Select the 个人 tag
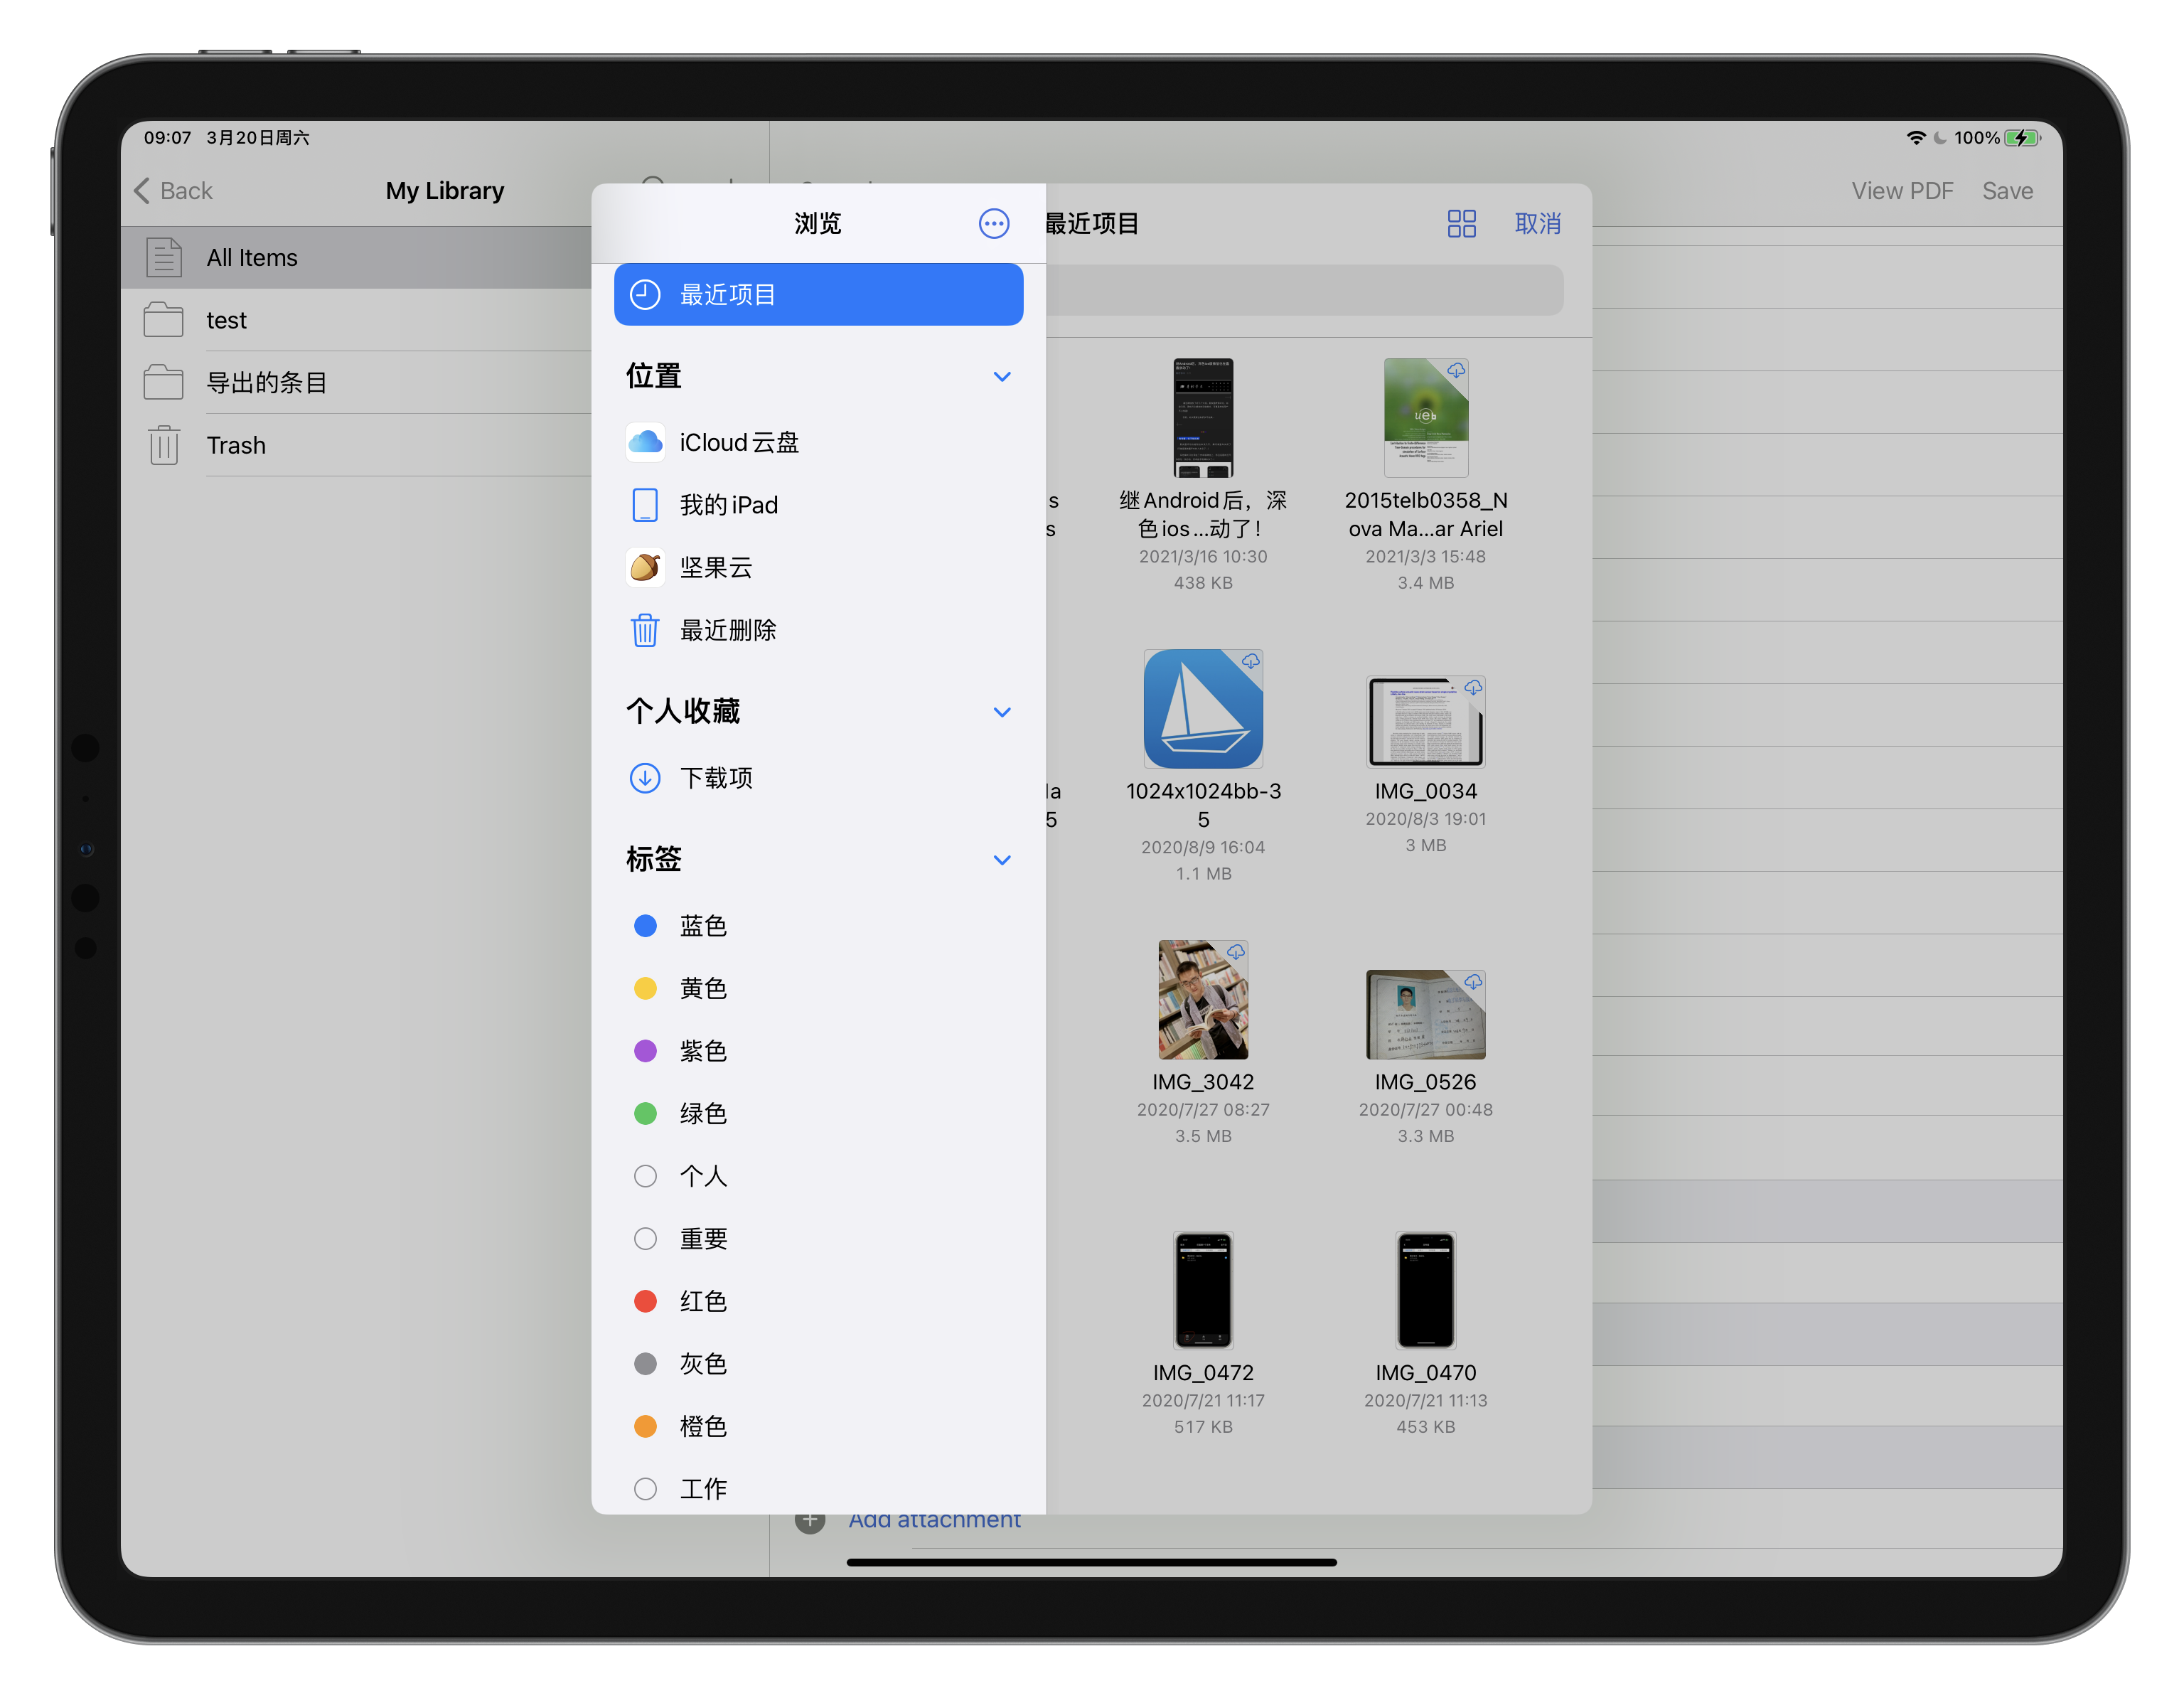 (818, 1176)
